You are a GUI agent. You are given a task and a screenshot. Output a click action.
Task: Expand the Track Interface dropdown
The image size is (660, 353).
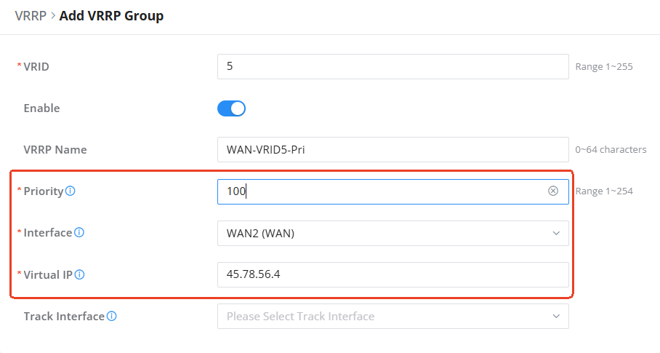click(393, 317)
